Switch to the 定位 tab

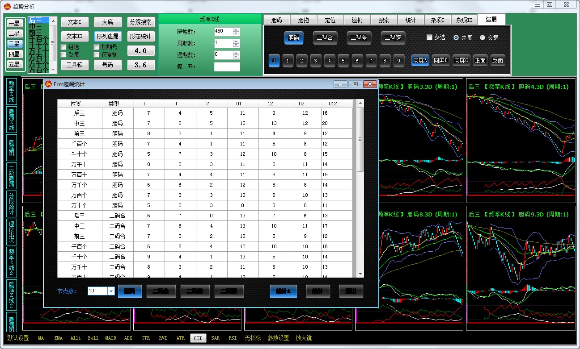click(330, 20)
